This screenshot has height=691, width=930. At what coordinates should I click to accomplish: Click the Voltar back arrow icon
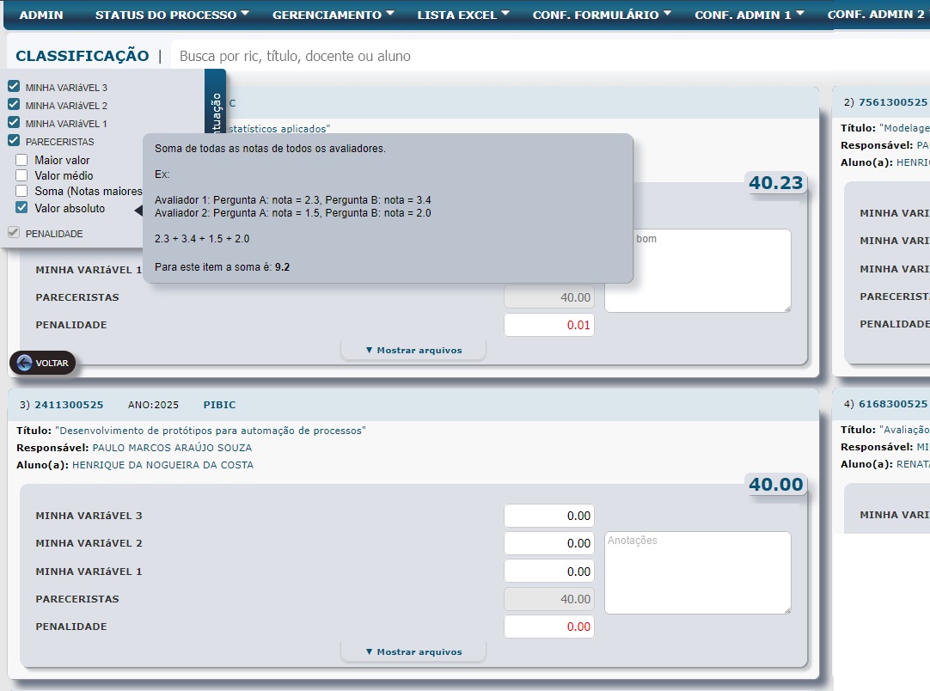click(x=24, y=364)
